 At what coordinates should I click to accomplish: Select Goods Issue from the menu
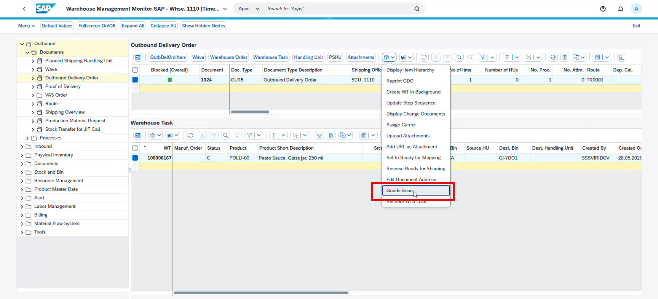pyautogui.click(x=416, y=191)
